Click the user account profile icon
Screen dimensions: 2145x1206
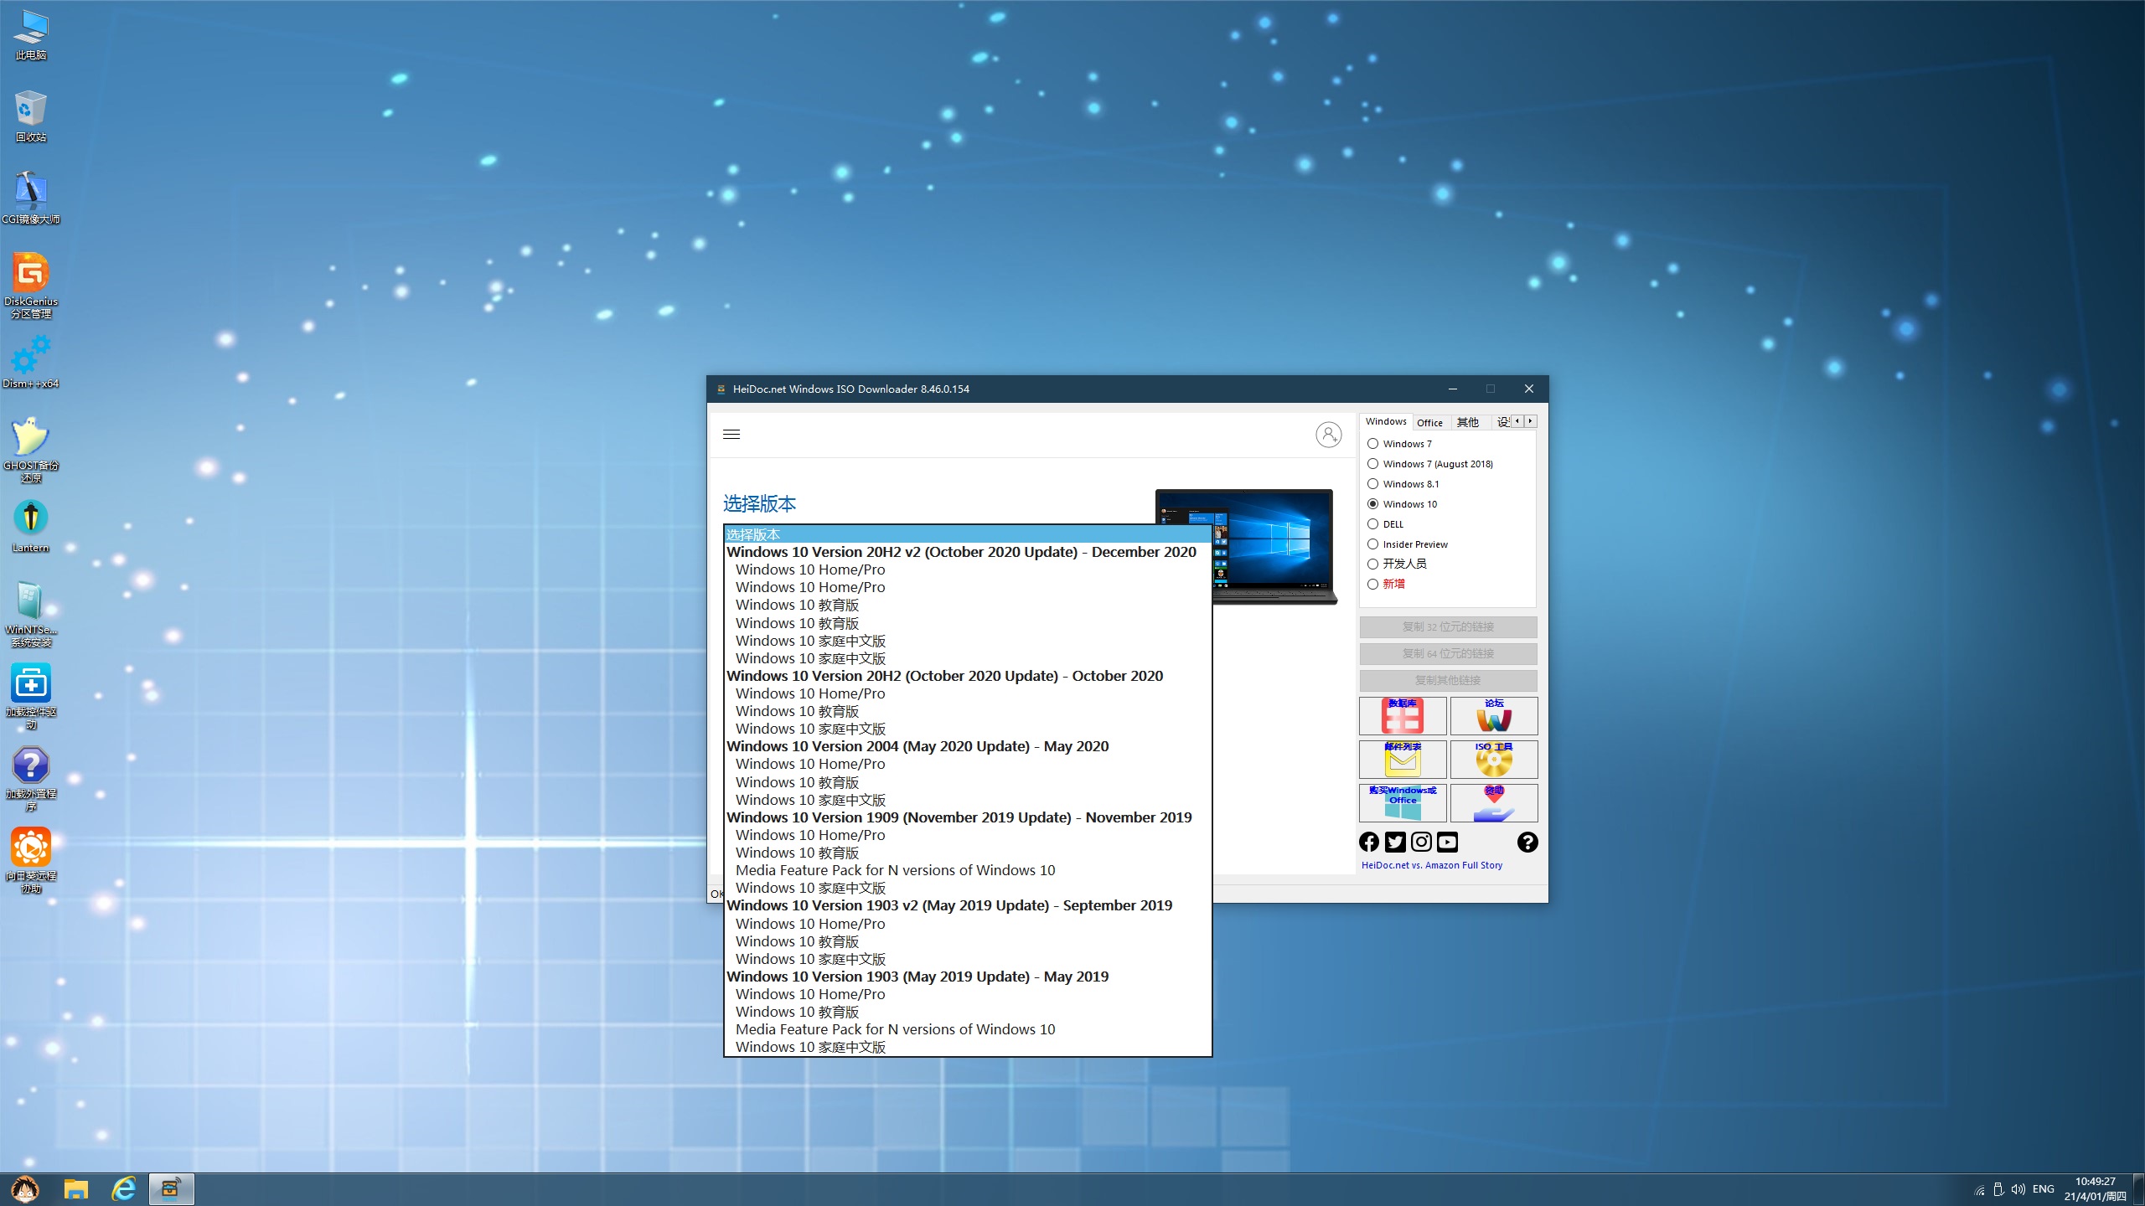[1328, 434]
